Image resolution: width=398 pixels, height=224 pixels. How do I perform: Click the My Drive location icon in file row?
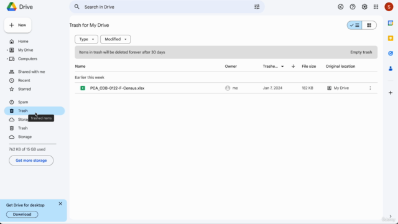coord(329,88)
